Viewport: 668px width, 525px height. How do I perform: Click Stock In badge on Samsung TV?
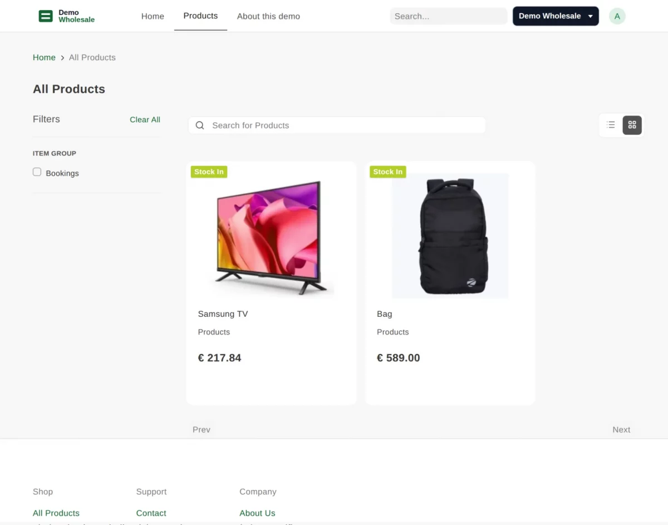[x=209, y=171]
